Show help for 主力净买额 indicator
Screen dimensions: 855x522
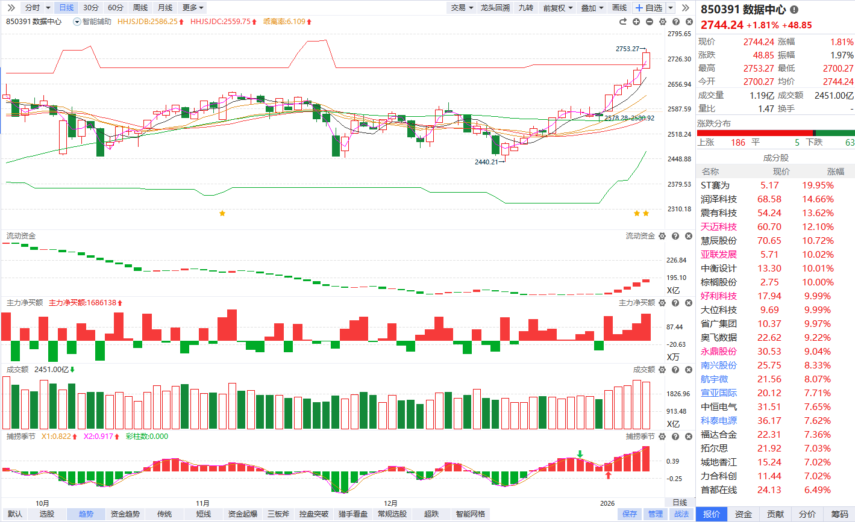click(x=675, y=303)
